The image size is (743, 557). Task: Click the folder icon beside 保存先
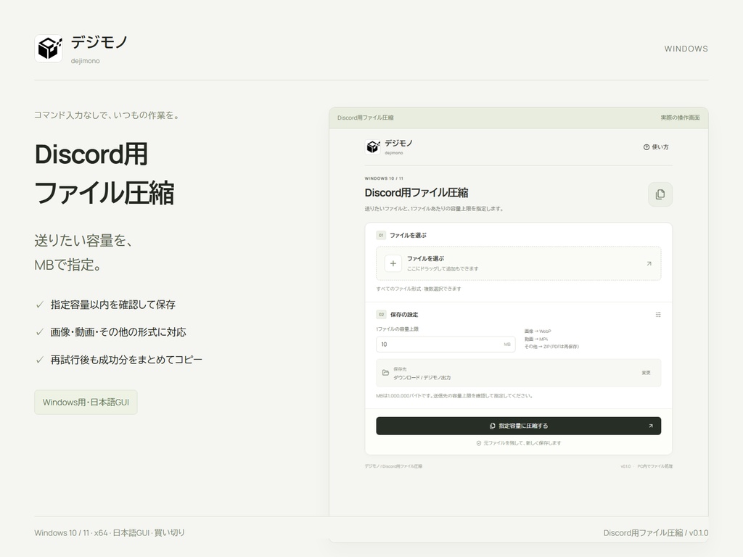[x=385, y=373]
